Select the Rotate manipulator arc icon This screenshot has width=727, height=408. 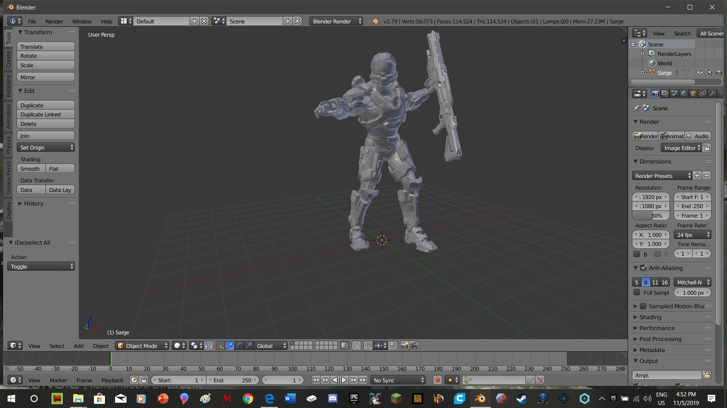(239, 346)
